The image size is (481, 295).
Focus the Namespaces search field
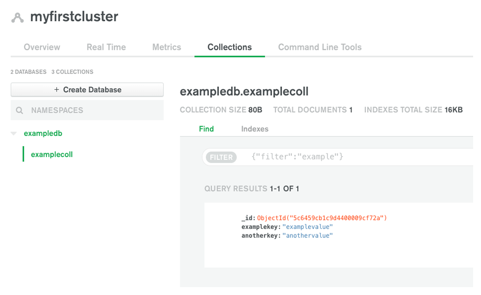tap(87, 110)
